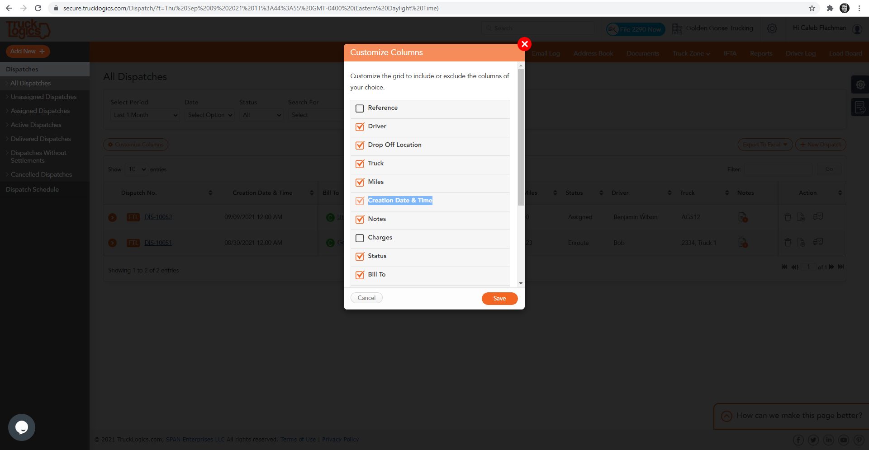
Task: Uncheck the Truck column checkbox
Action: (360, 164)
